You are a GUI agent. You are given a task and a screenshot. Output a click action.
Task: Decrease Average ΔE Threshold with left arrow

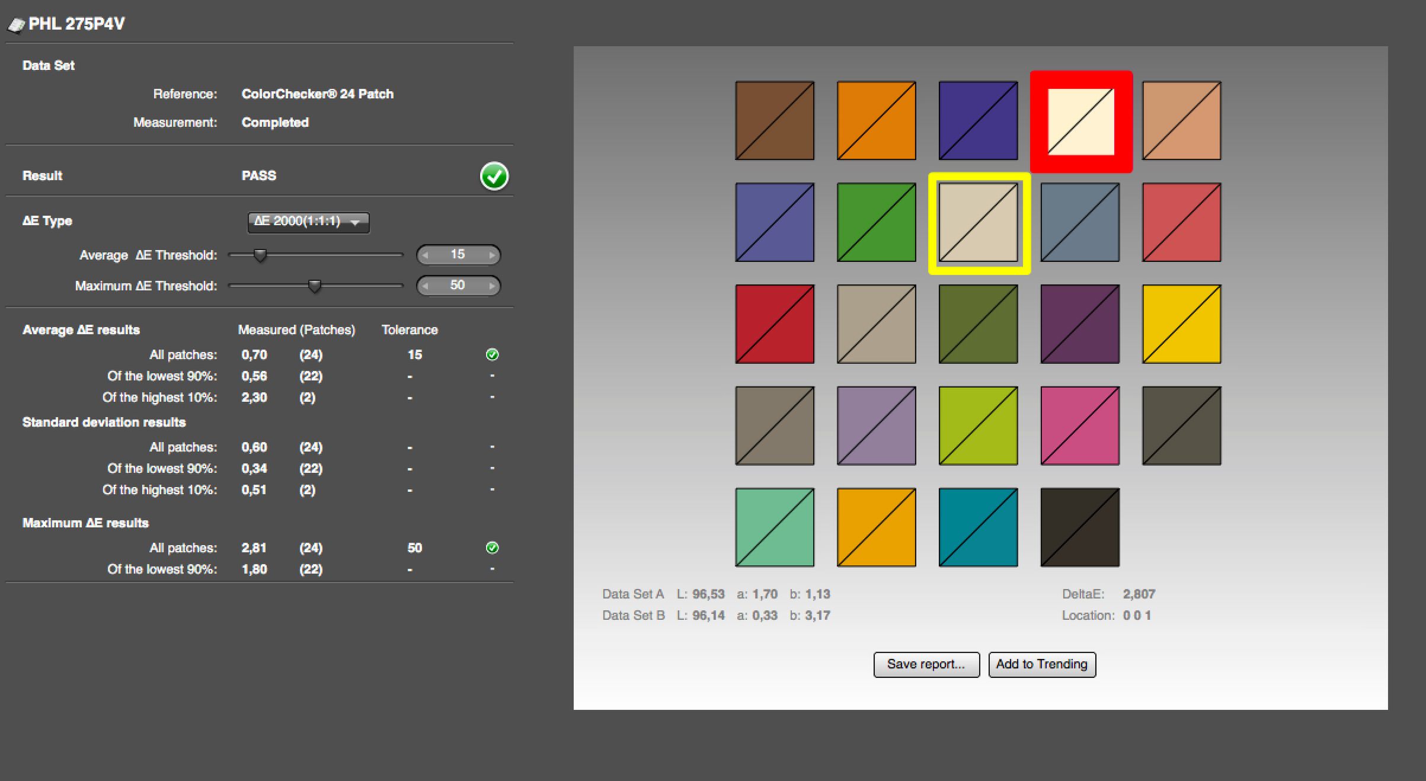click(425, 255)
